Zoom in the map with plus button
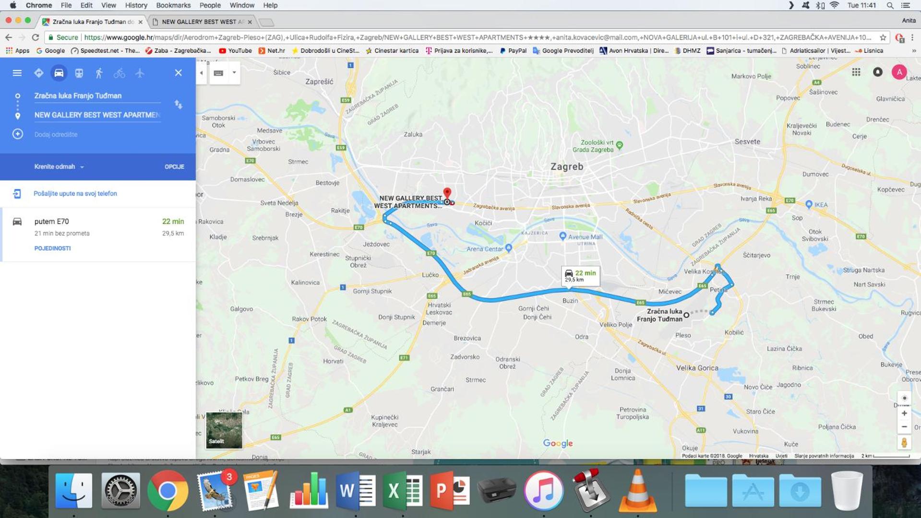The height and width of the screenshot is (518, 921). (904, 413)
